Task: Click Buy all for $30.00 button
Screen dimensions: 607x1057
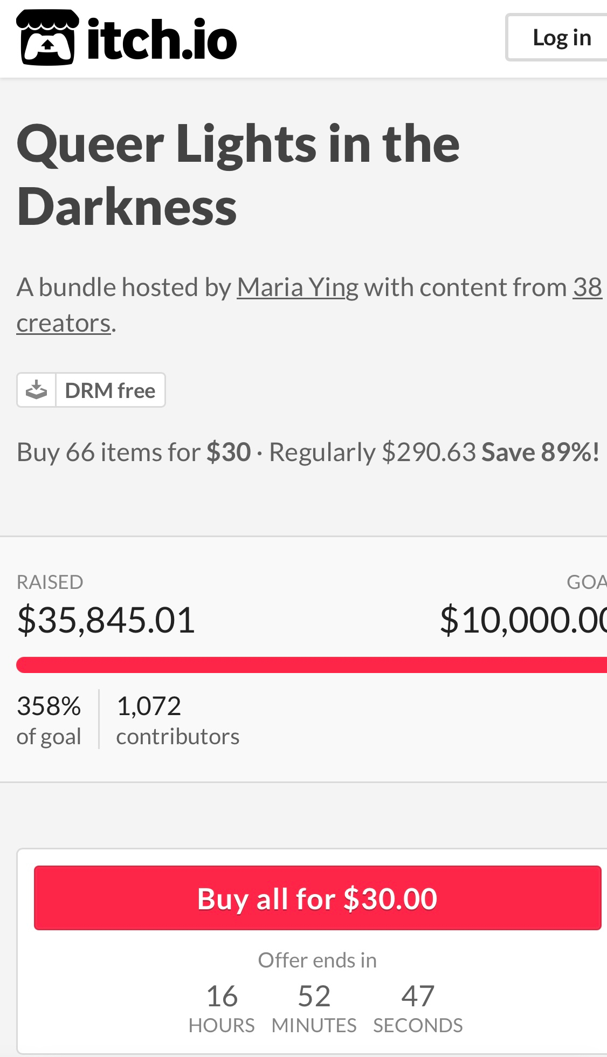Action: coord(318,898)
